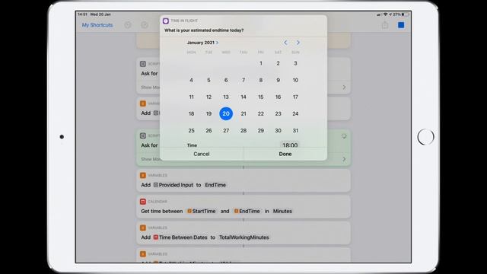487x274 pixels.
Task: Select the highlighted date 20
Action: [226, 113]
